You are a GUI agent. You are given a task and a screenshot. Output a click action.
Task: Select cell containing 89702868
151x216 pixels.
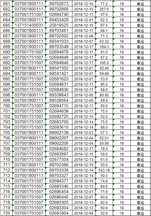59,9
